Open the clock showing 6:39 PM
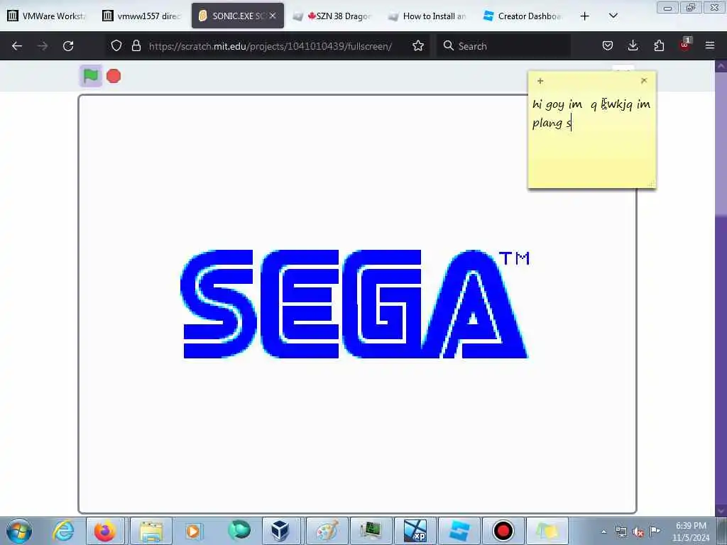The image size is (727, 545). click(x=691, y=532)
